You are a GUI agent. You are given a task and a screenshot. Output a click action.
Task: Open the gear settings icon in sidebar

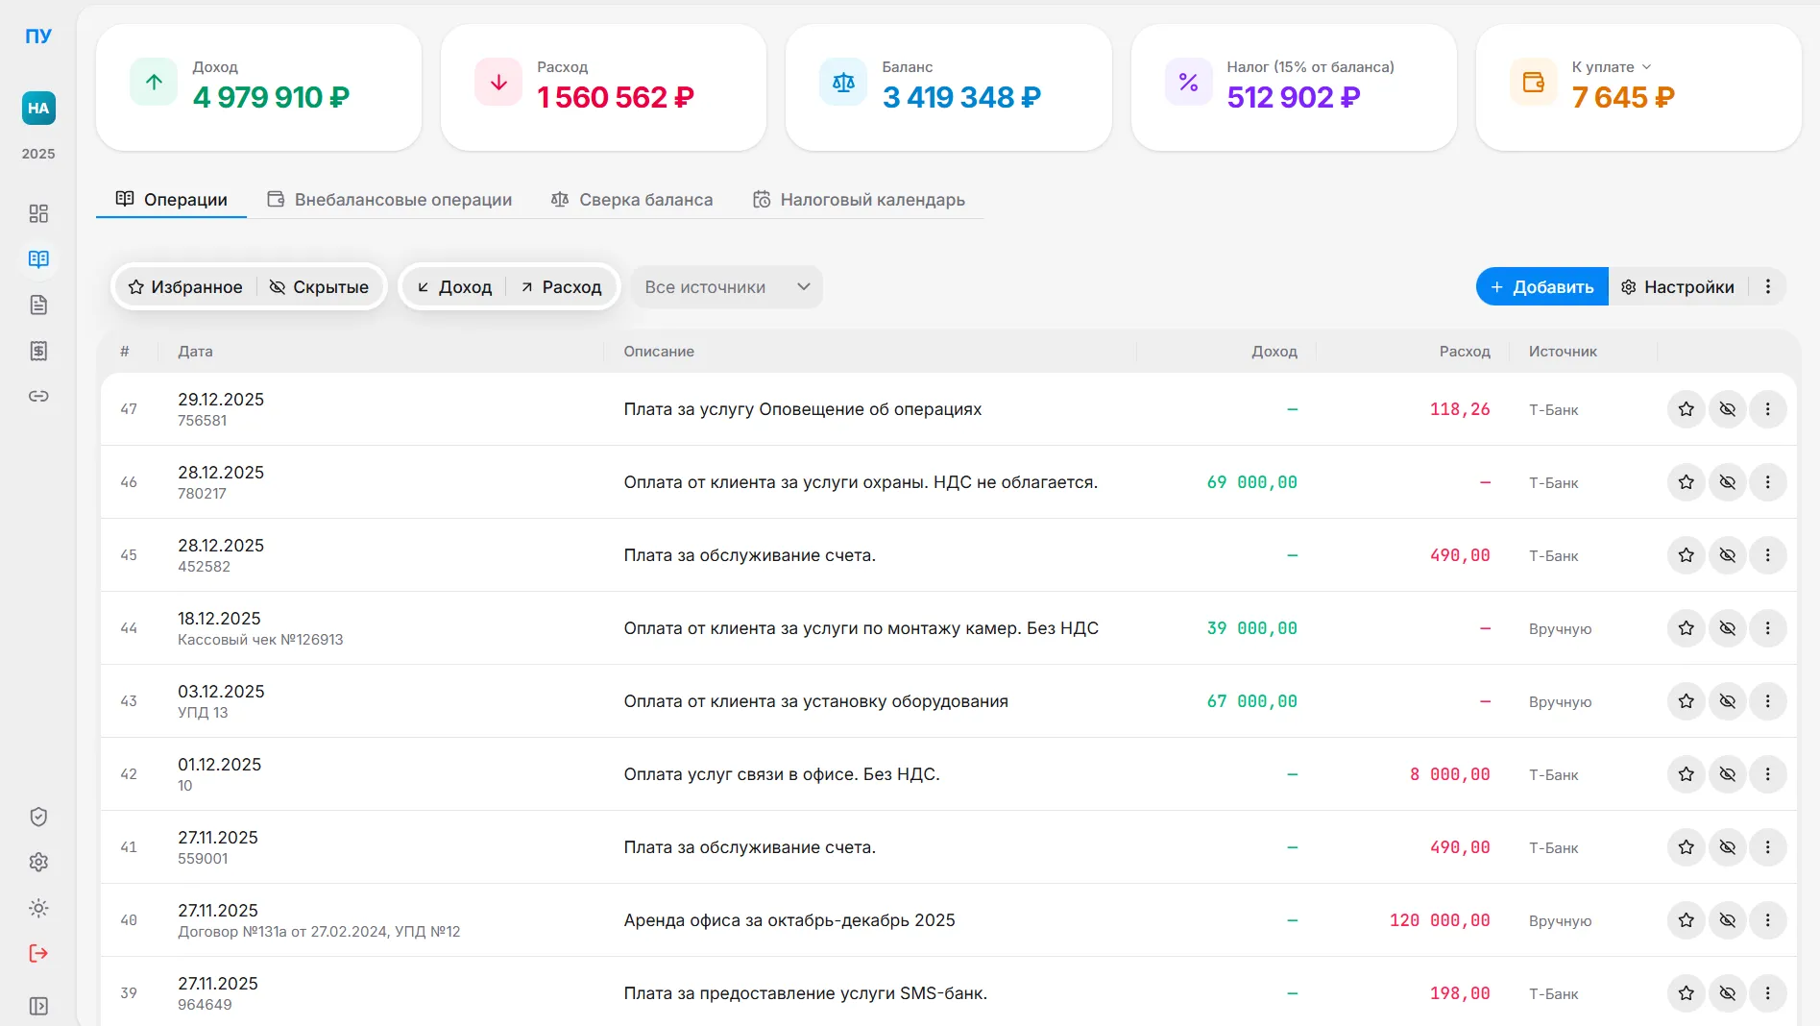coord(38,862)
